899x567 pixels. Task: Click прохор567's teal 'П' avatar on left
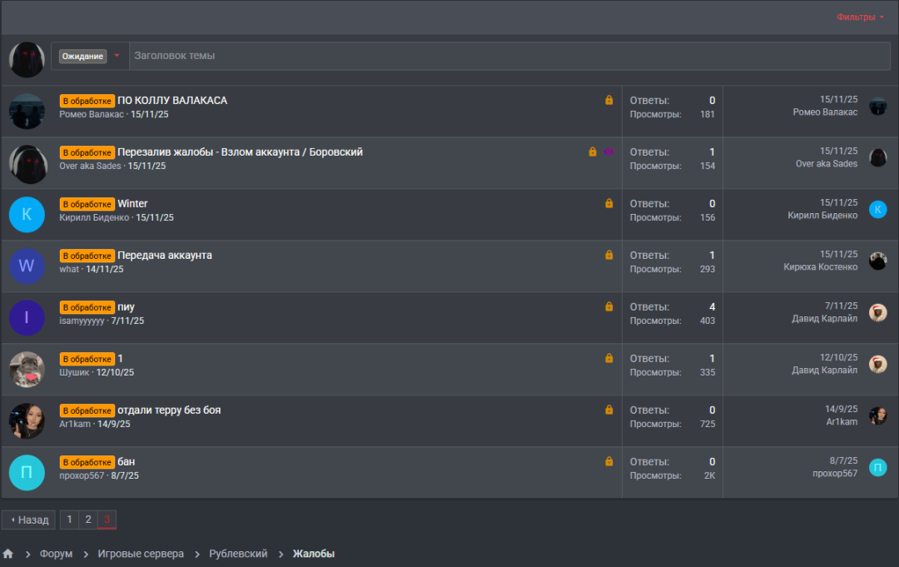[x=27, y=473]
